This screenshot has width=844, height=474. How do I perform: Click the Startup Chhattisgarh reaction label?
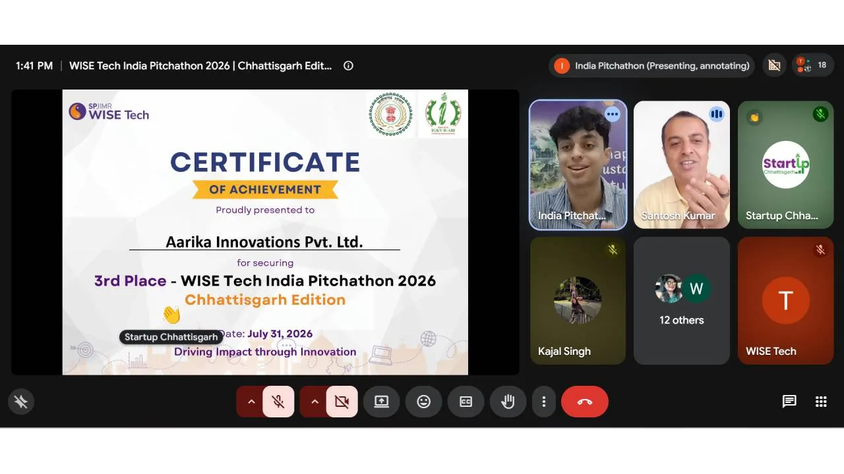coord(171,337)
